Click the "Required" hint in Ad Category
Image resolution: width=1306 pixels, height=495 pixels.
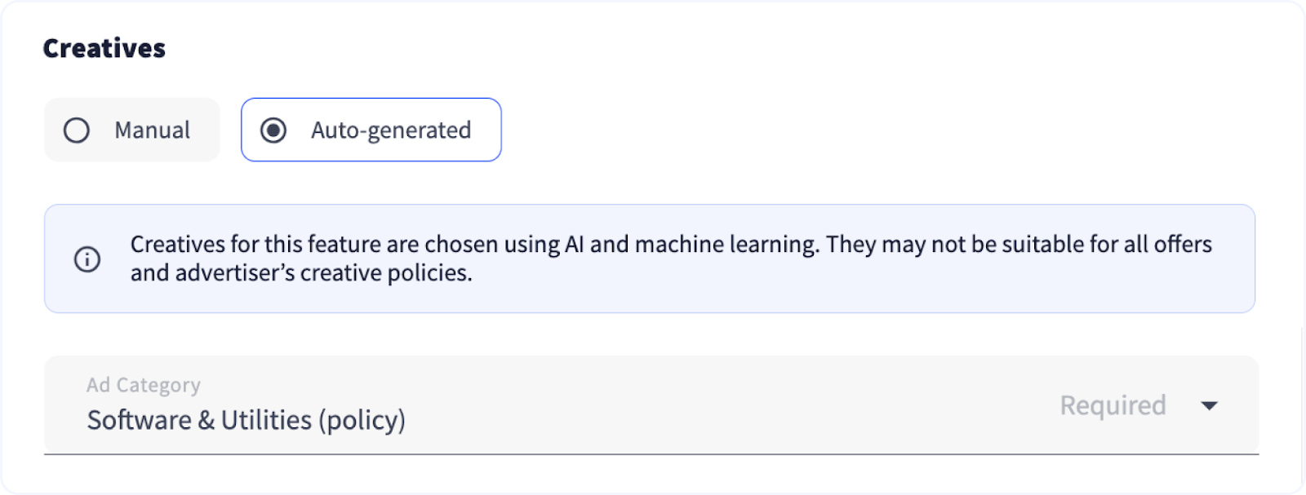[1113, 405]
